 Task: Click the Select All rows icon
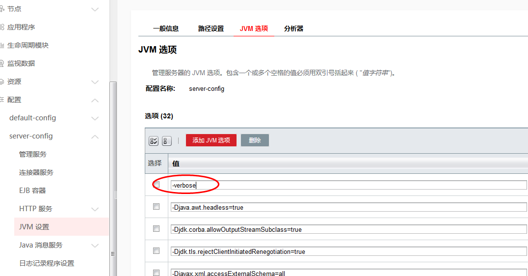point(154,141)
